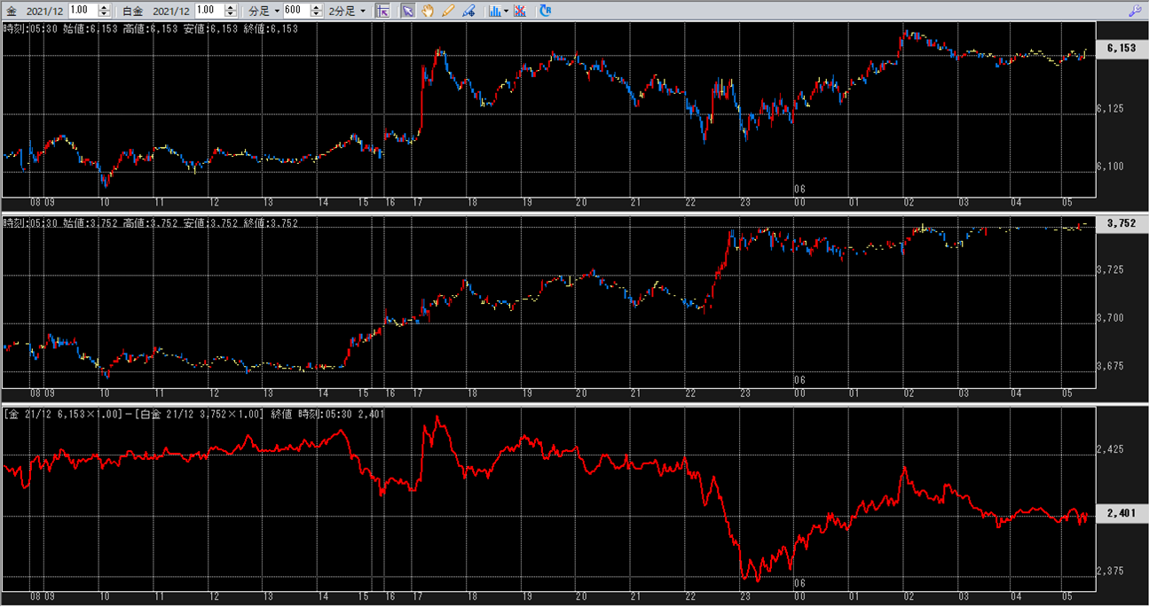Click the gold chart OHLC info line
Screen dimensions: 1149x607
(x=150, y=29)
